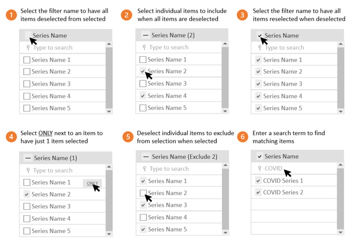
Task: Focus the search field containing COVID
Action: (x=295, y=169)
